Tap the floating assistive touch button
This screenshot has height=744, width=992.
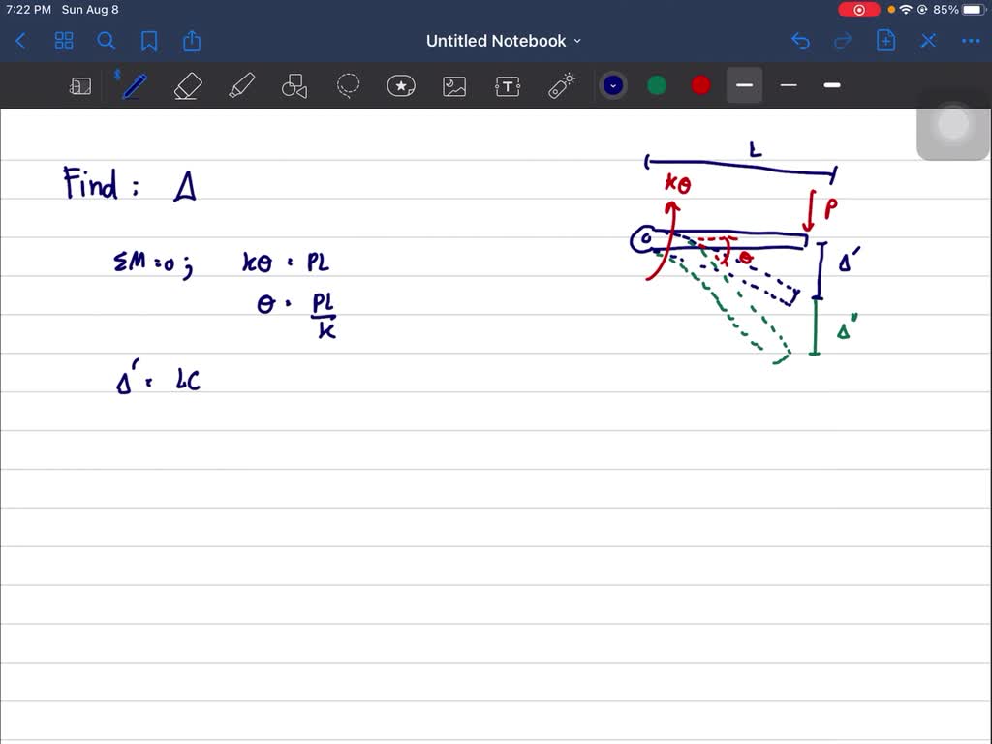(x=953, y=125)
